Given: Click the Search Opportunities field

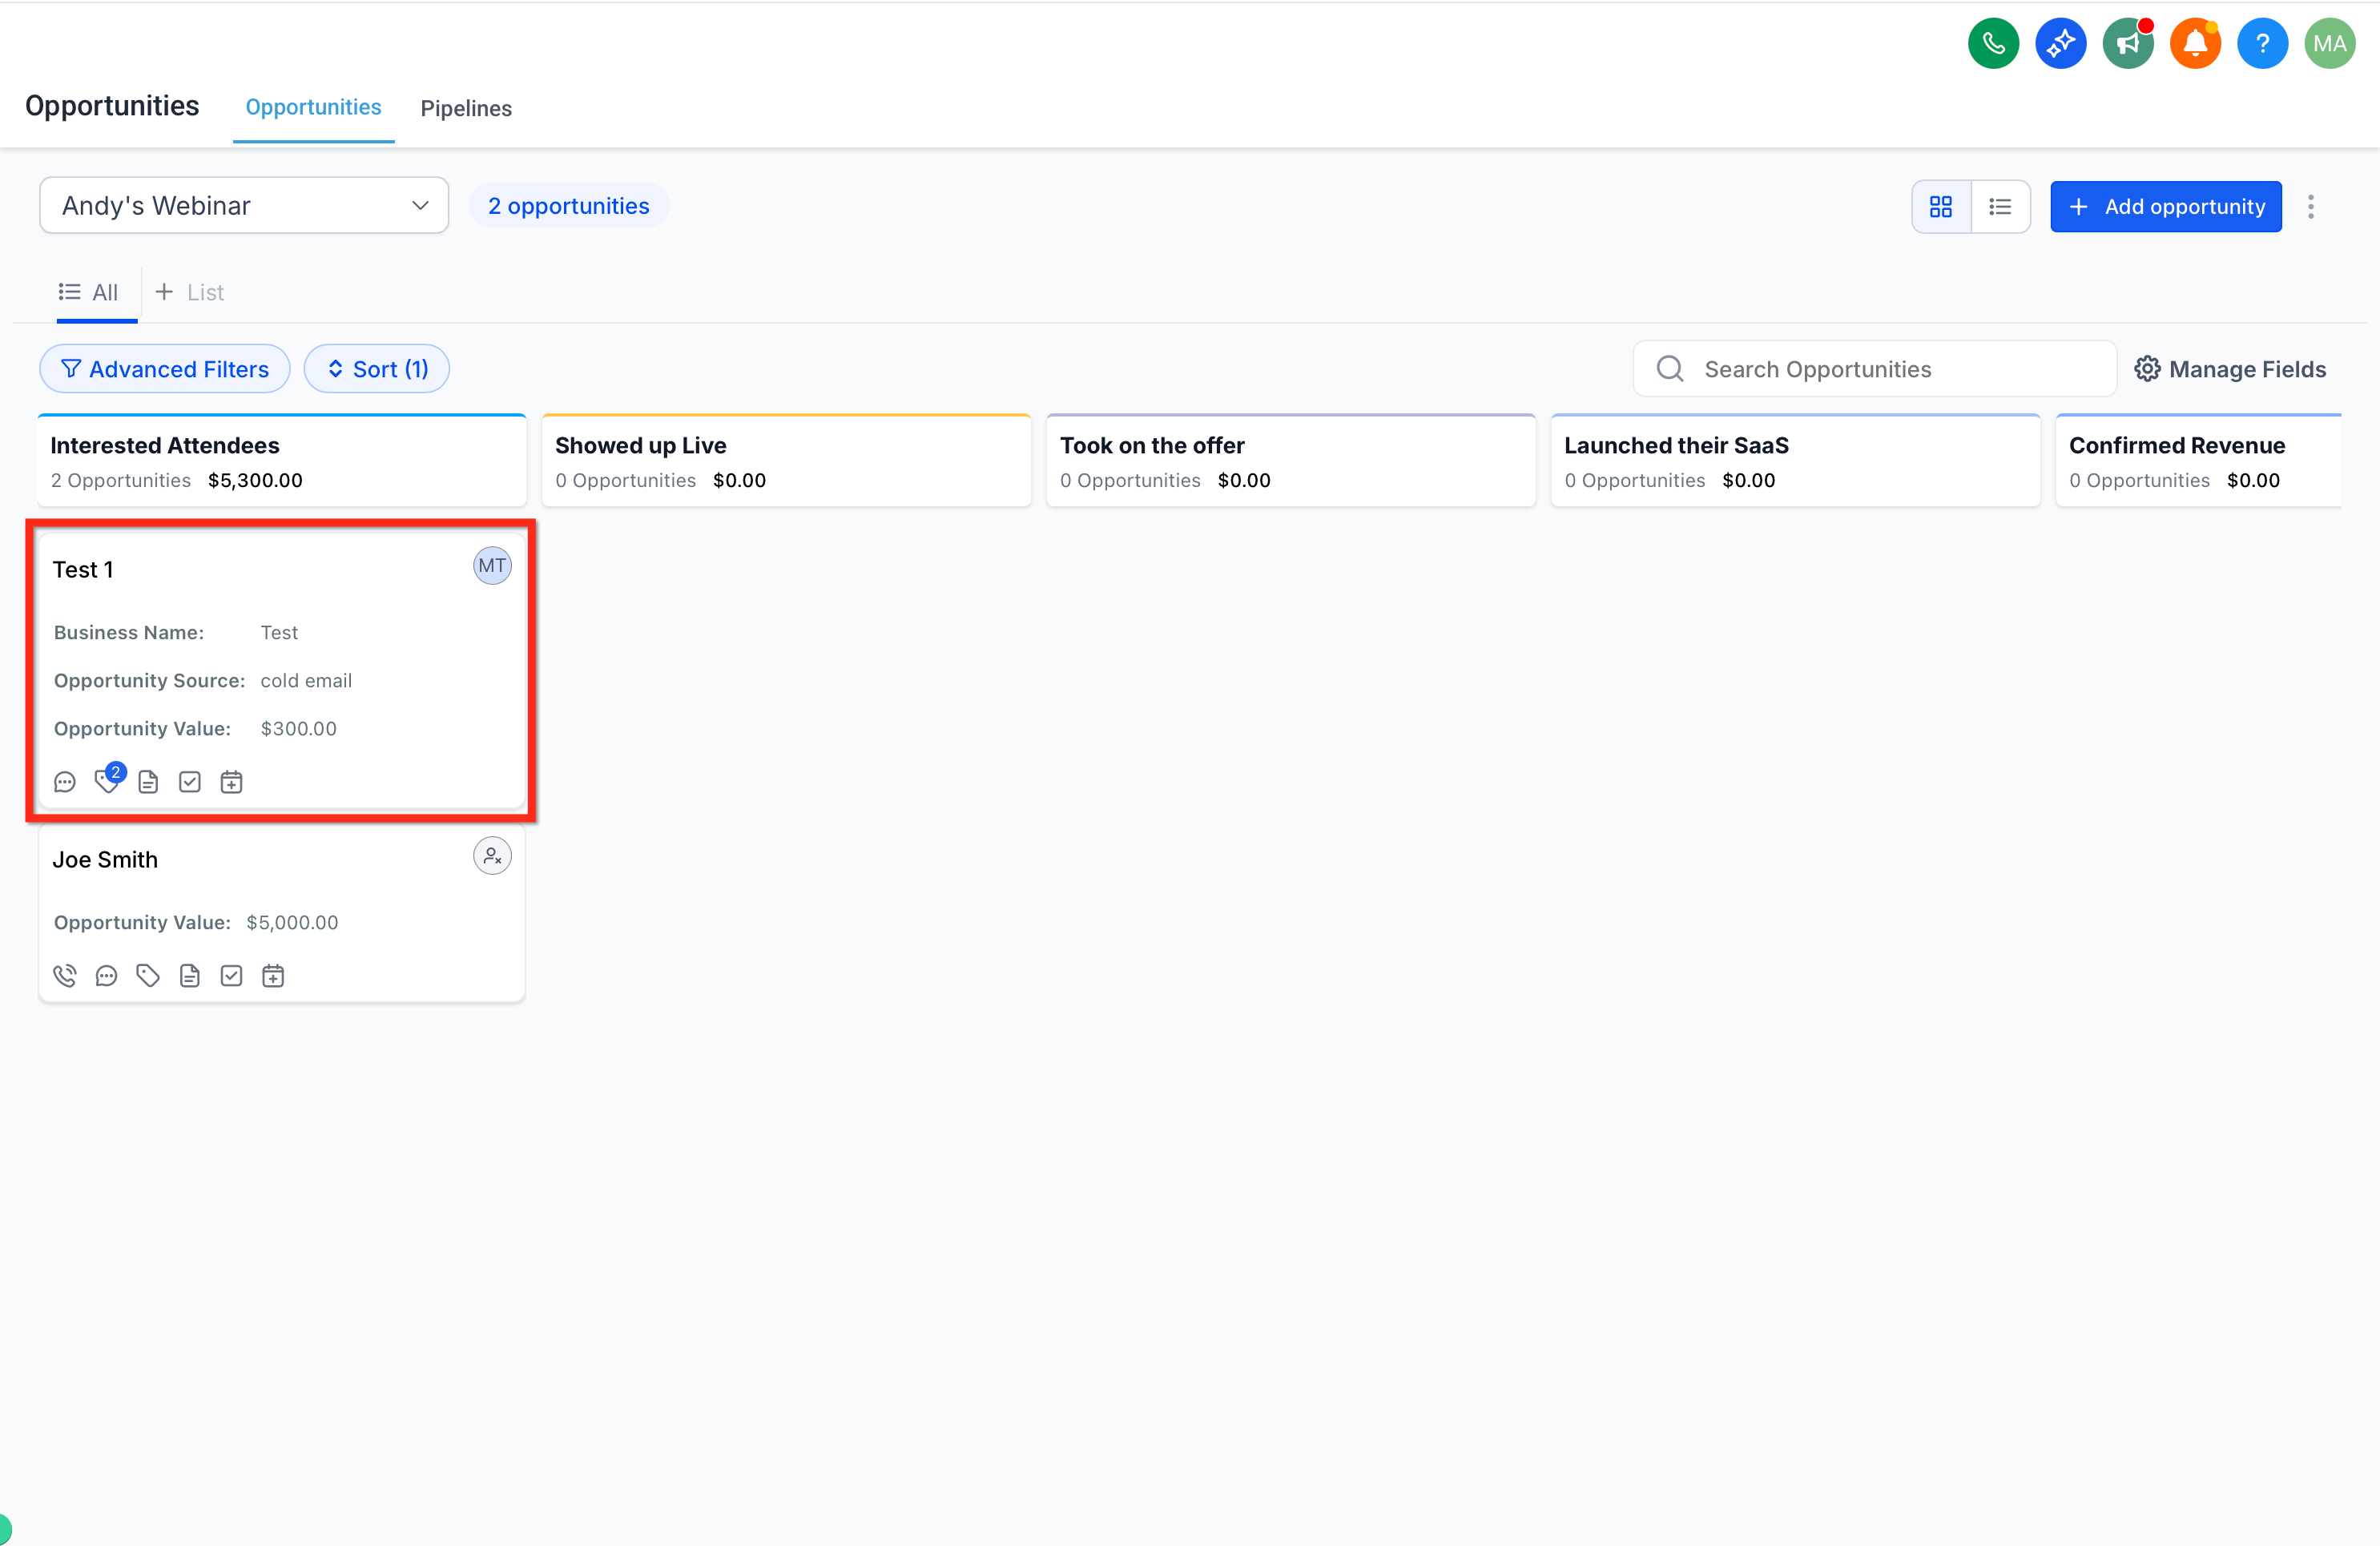Looking at the screenshot, I should (x=1875, y=369).
